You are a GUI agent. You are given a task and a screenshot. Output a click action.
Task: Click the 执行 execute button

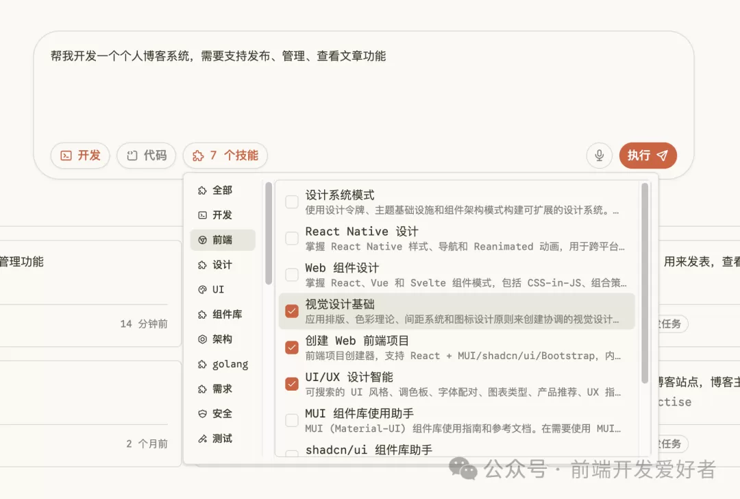tap(648, 156)
